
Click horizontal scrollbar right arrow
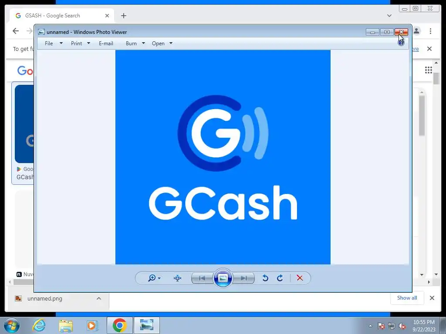(x=429, y=282)
